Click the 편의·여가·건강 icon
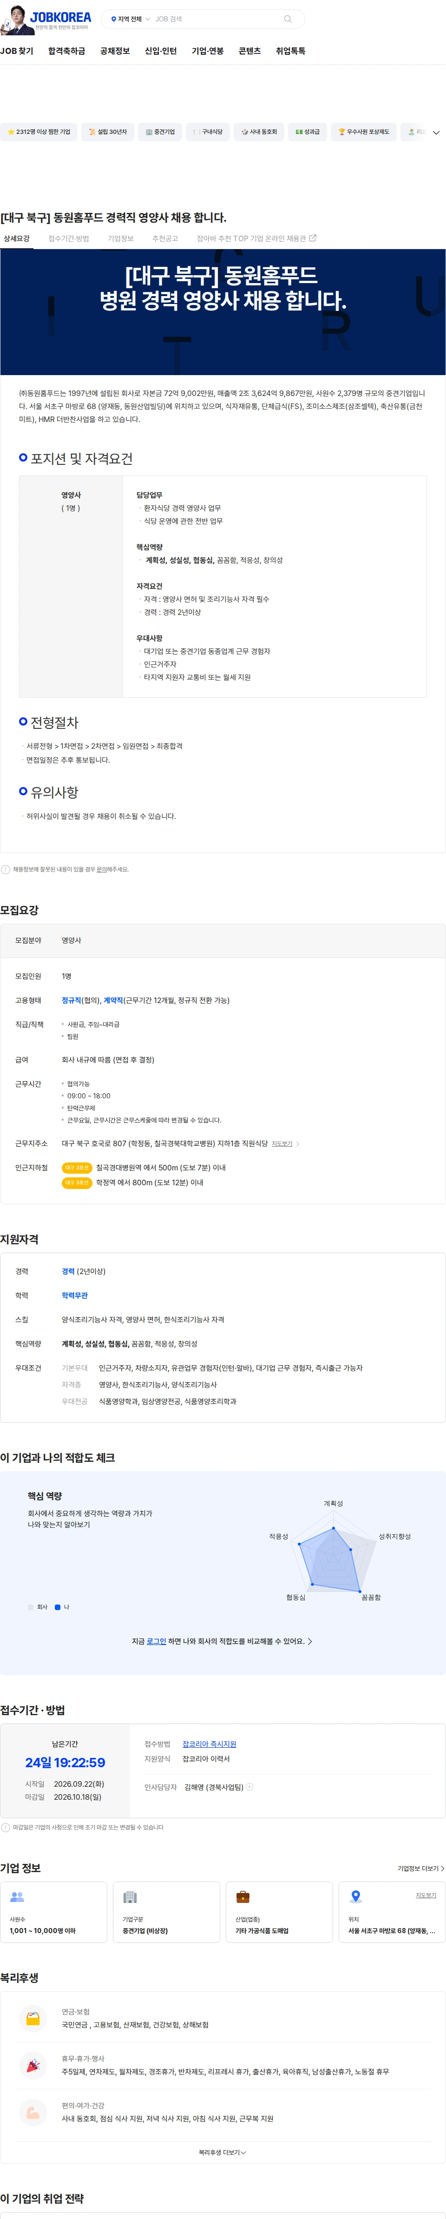 click(x=33, y=2111)
